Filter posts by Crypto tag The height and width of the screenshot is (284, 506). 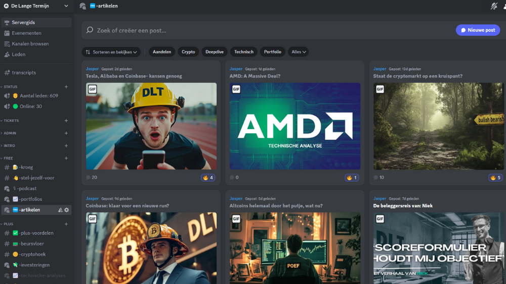188,52
